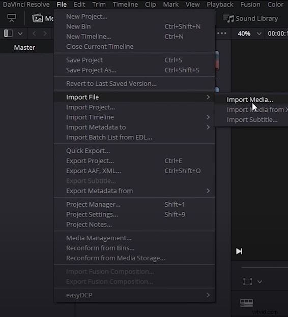Open the three-dot options menu
The image size is (288, 317).
(222, 33)
